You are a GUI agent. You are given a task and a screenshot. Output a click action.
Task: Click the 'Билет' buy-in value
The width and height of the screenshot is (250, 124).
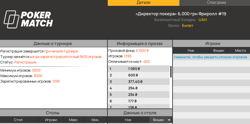coord(187,26)
